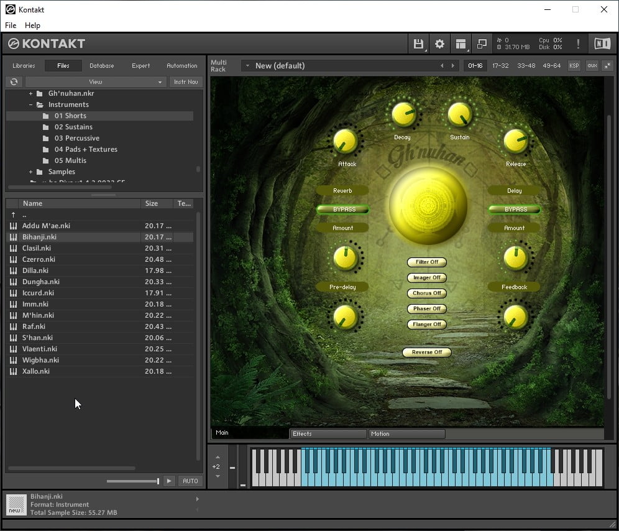Click instrument icon beside Xallo.nki

(x=14, y=371)
